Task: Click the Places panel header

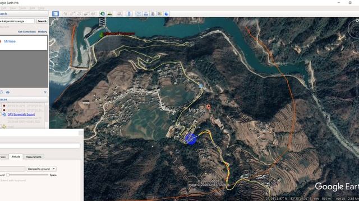Action: click(24, 99)
